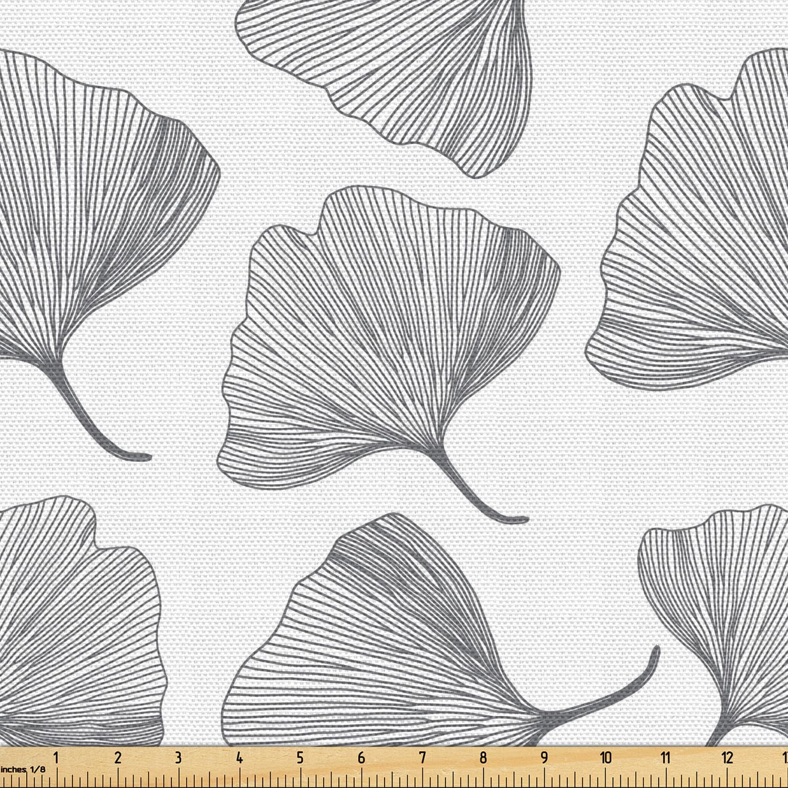
Task: Click the number 2 on the ruler
Action: coord(118,758)
